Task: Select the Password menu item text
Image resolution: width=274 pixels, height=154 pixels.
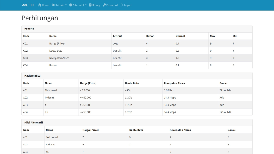Action: [x=112, y=5]
